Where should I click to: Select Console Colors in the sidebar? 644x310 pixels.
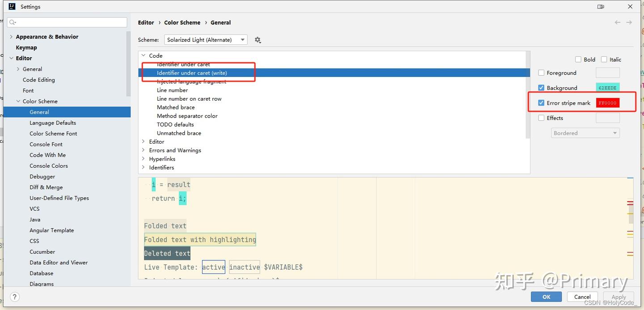pos(48,166)
